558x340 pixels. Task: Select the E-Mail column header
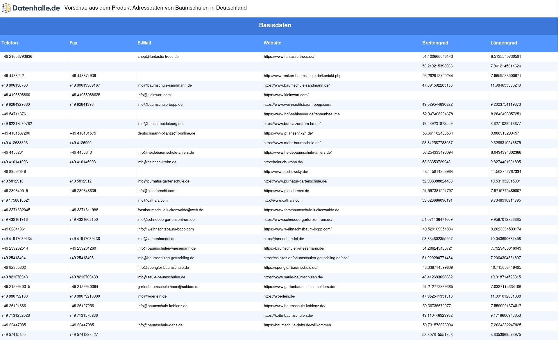click(144, 43)
